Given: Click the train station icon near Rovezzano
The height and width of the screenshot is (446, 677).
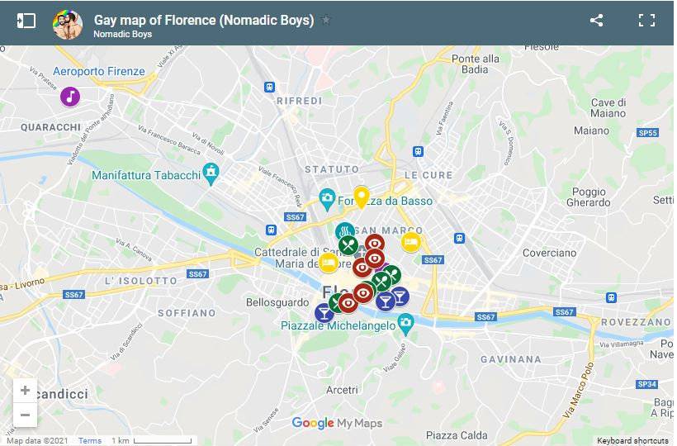Looking at the screenshot, I should pos(611,297).
